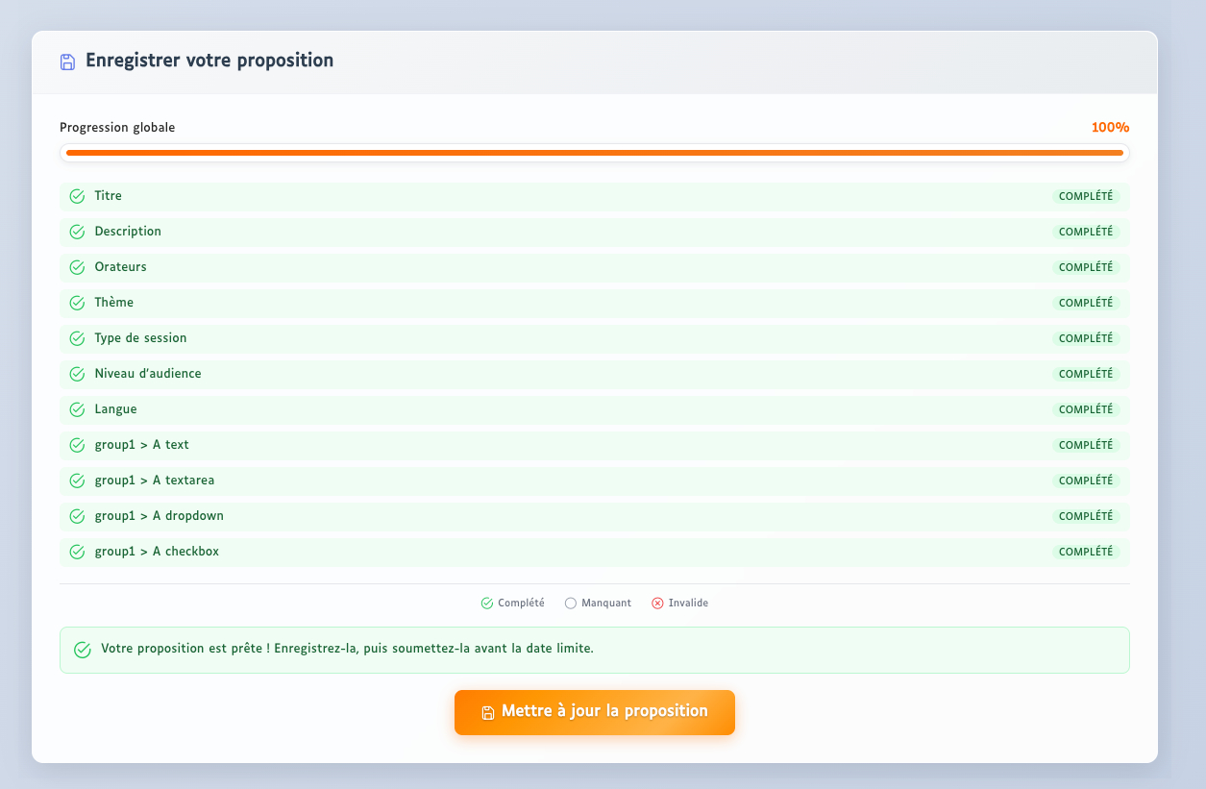Click the Enregistrer votre proposition heading
Screen dimensions: 1206x789
click(x=209, y=61)
